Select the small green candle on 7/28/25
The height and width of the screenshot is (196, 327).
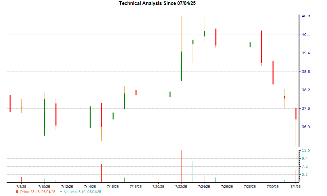click(x=250, y=45)
